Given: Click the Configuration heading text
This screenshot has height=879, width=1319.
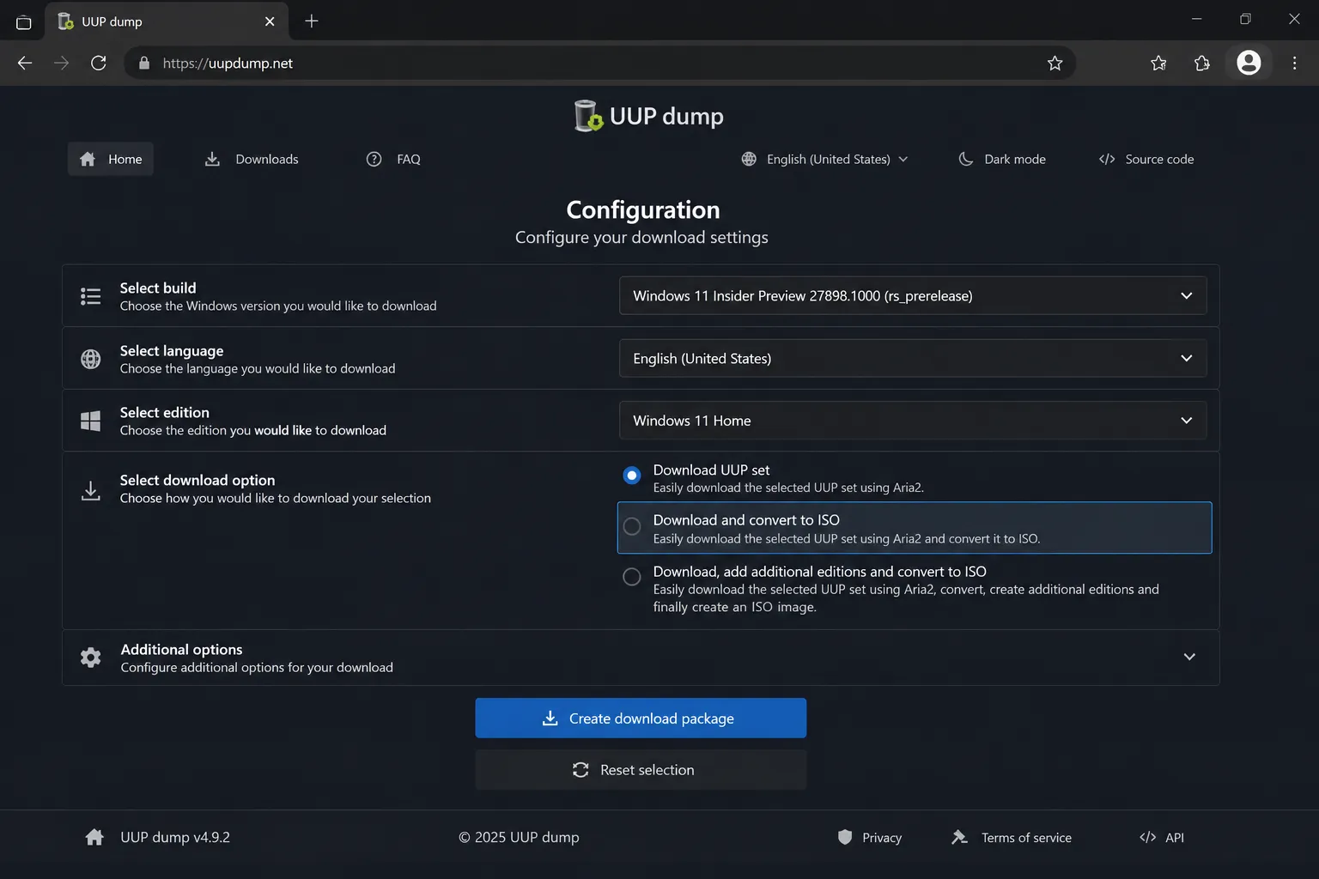Looking at the screenshot, I should (643, 209).
